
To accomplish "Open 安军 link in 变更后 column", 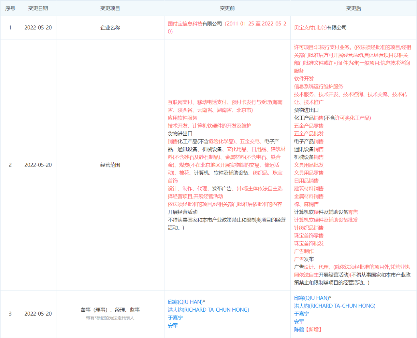I will pyautogui.click(x=299, y=321).
